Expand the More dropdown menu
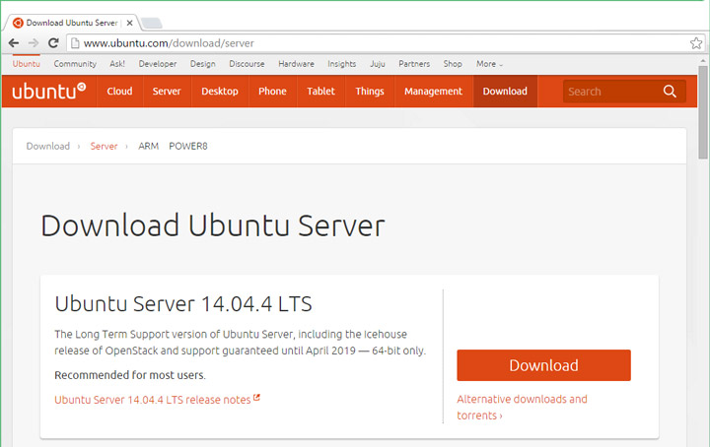This screenshot has height=447, width=710. click(x=489, y=64)
